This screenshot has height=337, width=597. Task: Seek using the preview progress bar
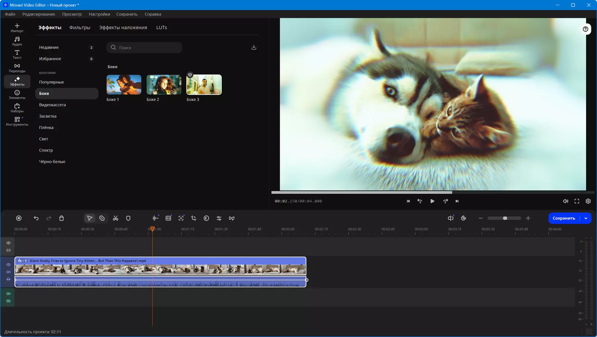point(432,192)
